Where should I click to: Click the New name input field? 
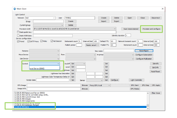[119, 51]
